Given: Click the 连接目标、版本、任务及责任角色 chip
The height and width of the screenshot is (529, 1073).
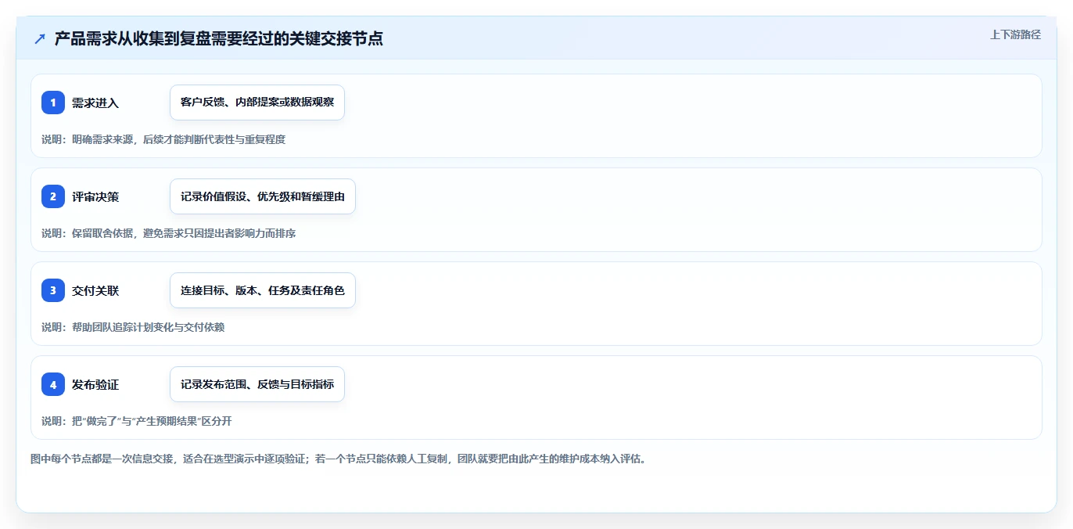Looking at the screenshot, I should click(x=263, y=290).
